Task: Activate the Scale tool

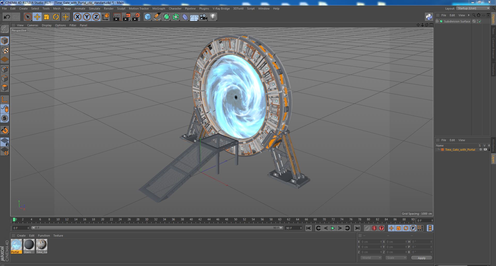Action: coord(47,17)
